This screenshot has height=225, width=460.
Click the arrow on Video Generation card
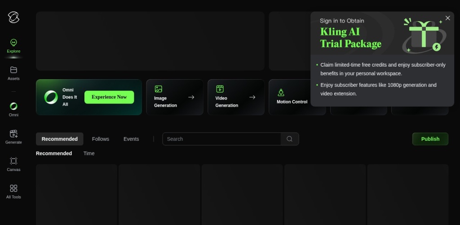252,97
